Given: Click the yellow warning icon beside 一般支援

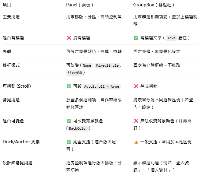Looking at the screenshot, I should click(x=136, y=142).
